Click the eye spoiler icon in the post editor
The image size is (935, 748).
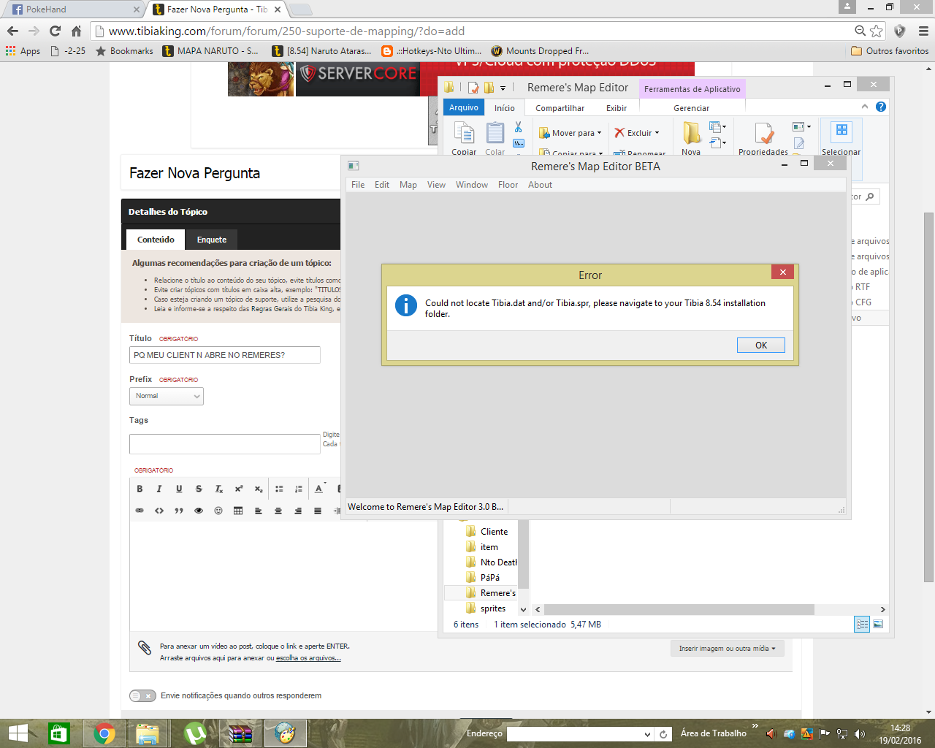199,511
